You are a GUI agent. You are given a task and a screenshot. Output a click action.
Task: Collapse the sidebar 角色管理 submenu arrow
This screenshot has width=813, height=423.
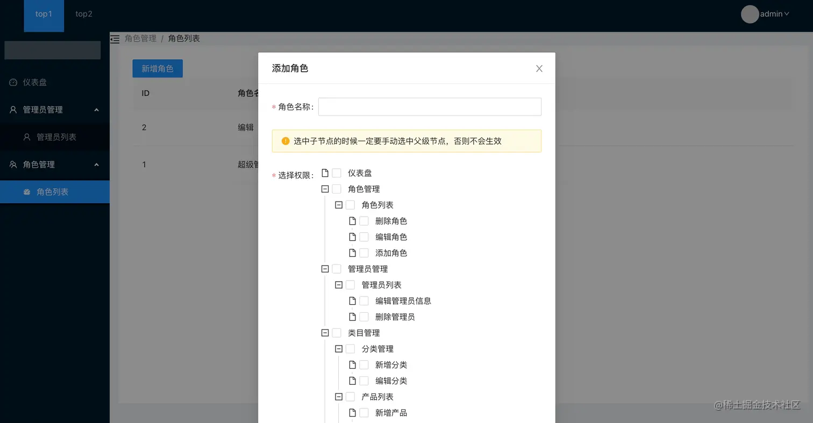coord(96,164)
